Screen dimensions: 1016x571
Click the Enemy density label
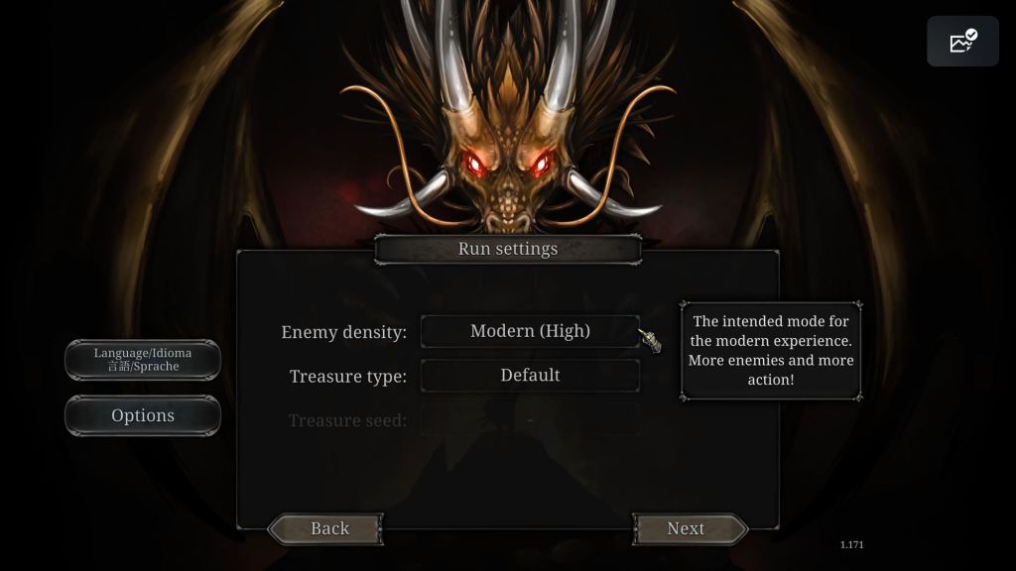343,332
